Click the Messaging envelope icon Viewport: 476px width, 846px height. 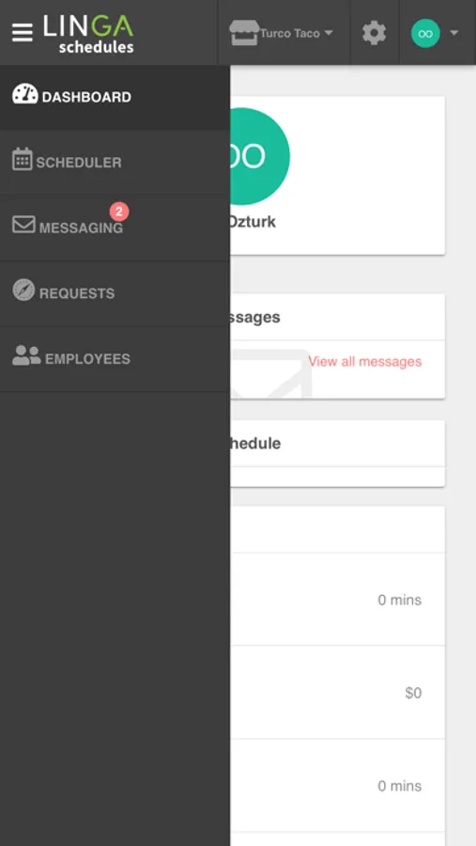click(23, 225)
